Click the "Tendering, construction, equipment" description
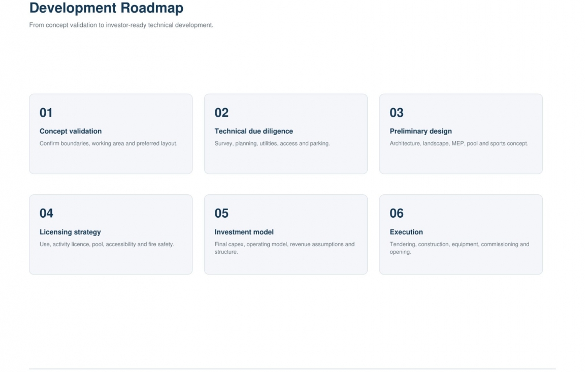 (x=460, y=248)
